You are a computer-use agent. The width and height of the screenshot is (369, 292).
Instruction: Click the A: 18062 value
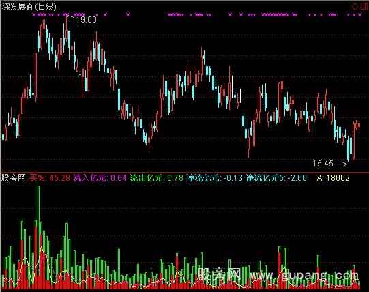tap(333, 178)
